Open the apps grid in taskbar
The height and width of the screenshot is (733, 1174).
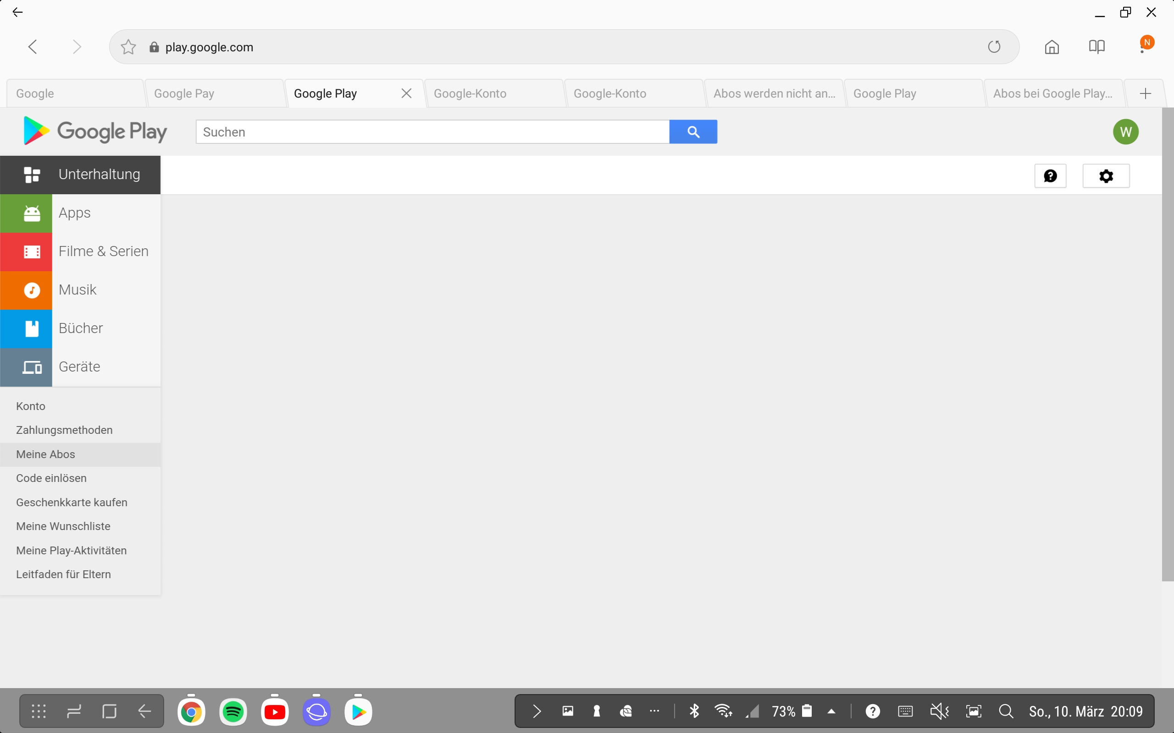click(x=39, y=711)
